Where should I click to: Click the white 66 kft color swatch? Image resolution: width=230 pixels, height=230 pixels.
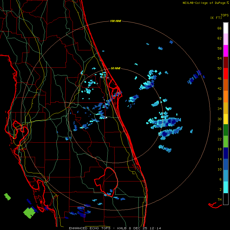226,28
